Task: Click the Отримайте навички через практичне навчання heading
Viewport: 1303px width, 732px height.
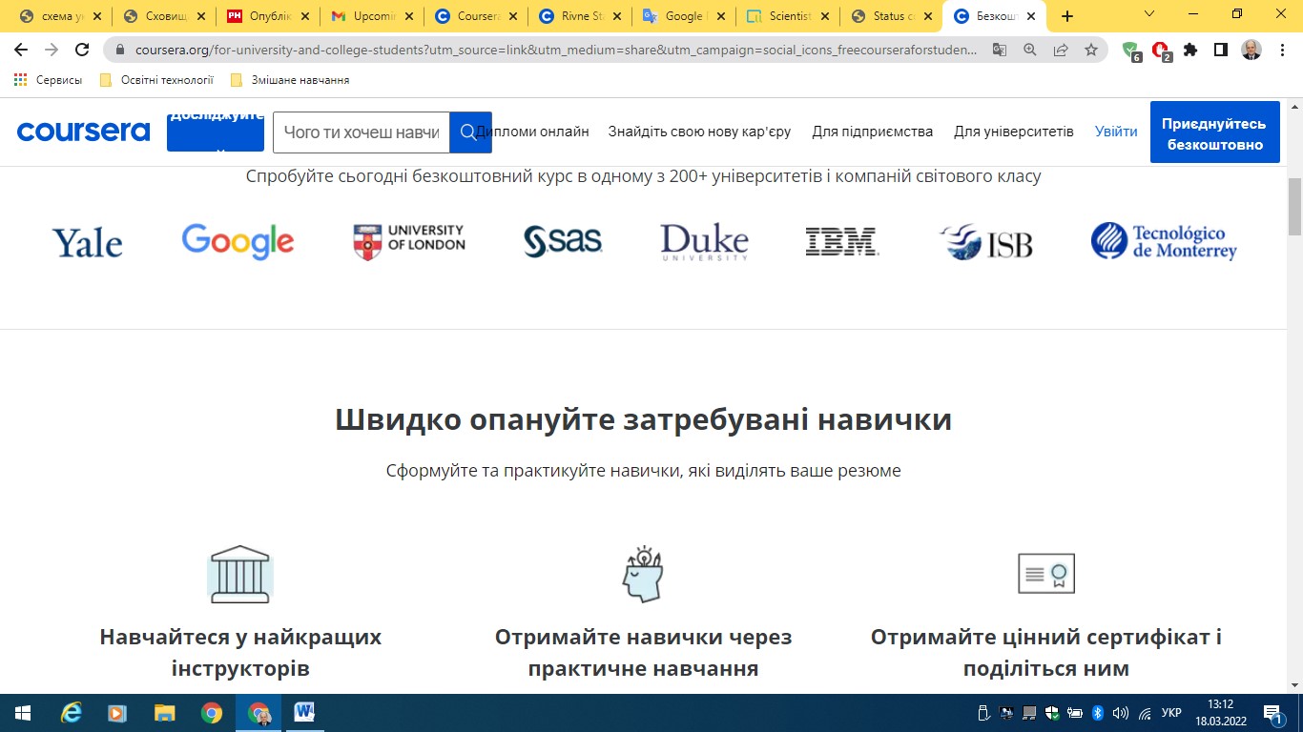Action: (x=643, y=652)
